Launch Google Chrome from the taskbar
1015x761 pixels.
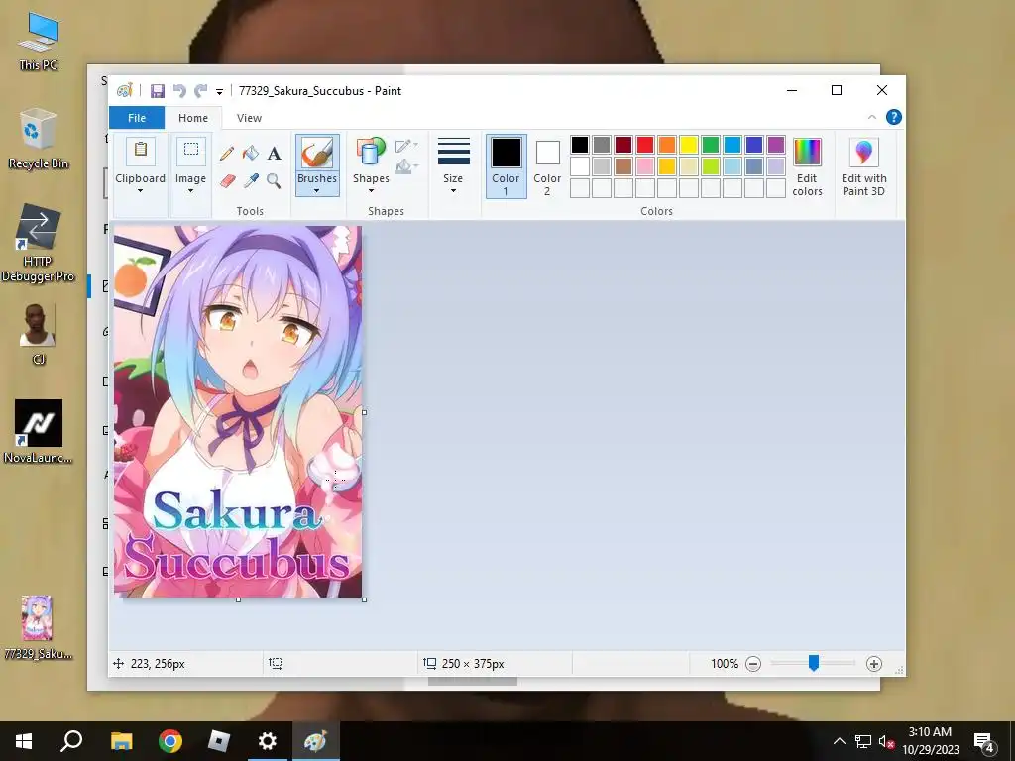170,741
